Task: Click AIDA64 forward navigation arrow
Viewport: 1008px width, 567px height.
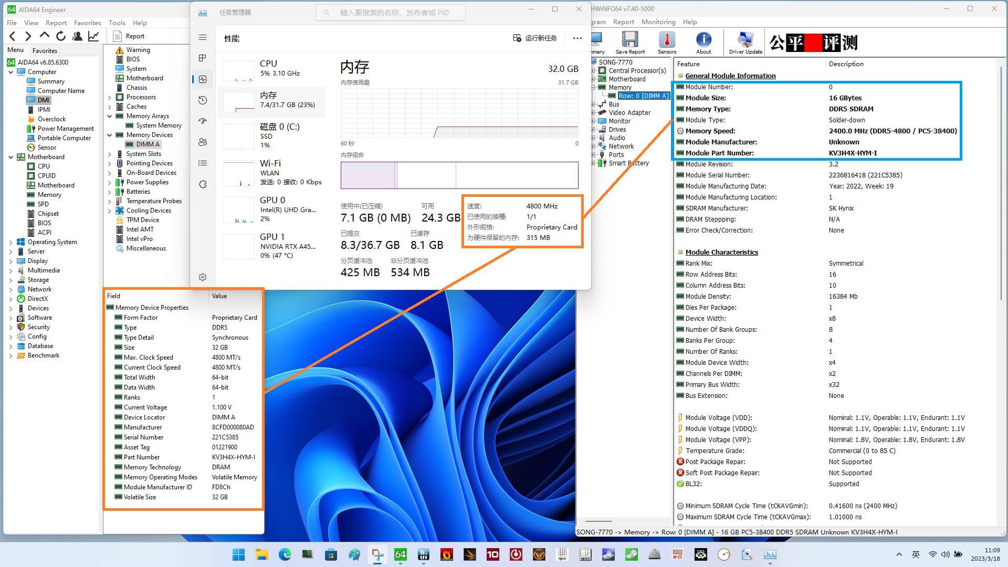Action: [28, 36]
